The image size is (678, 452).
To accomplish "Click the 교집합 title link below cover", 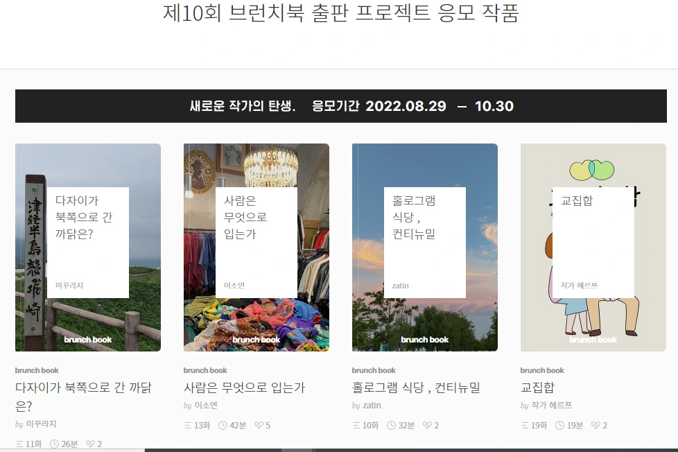I will point(537,387).
